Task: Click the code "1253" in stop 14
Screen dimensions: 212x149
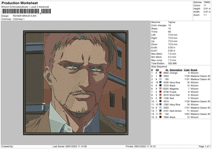Action: pyautogui.click(x=187, y=114)
